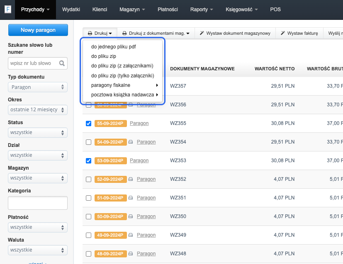Select 'do pliku zip (z załącznikami)'
This screenshot has width=343, height=264.
tap(122, 66)
